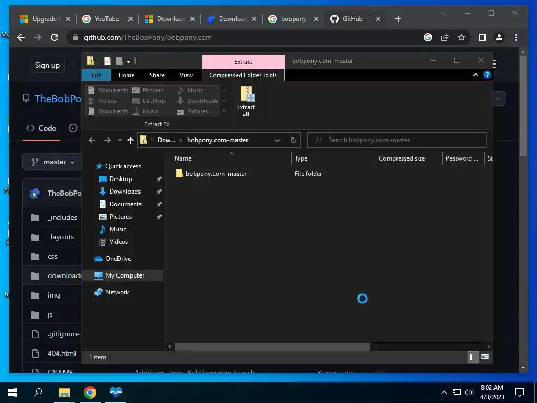This screenshot has width=537, height=403.
Task: Click the Dow... breadcrumb in address bar
Action: tap(166, 140)
